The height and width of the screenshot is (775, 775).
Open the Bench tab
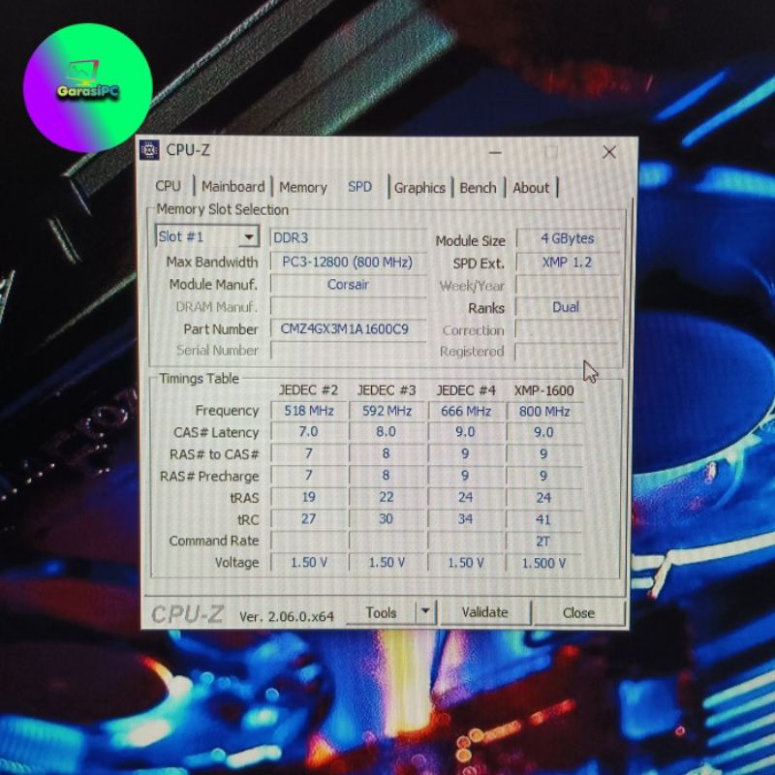click(x=478, y=188)
